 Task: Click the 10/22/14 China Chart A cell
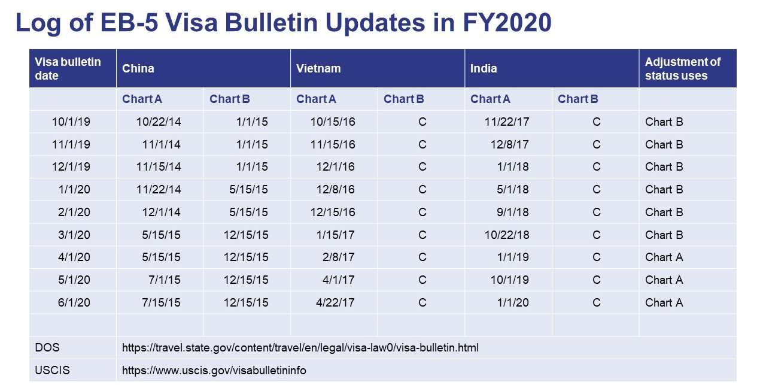159,122
